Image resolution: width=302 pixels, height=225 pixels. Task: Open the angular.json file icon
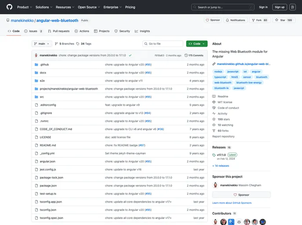(36, 162)
